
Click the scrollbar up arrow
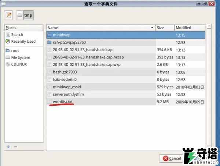(209, 26)
